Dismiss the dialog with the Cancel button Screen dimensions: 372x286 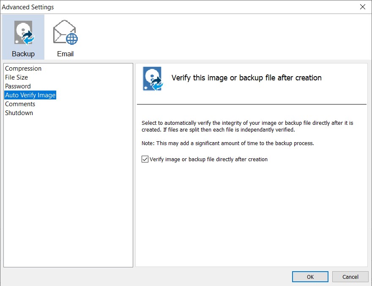(x=350, y=277)
